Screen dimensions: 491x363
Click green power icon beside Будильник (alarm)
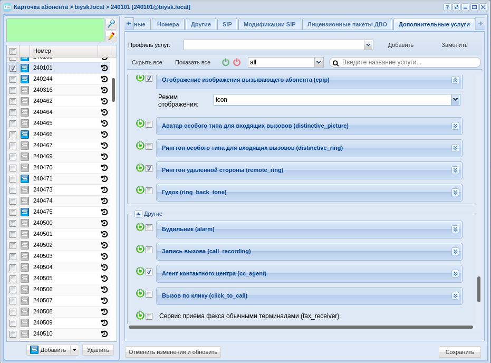tap(140, 227)
